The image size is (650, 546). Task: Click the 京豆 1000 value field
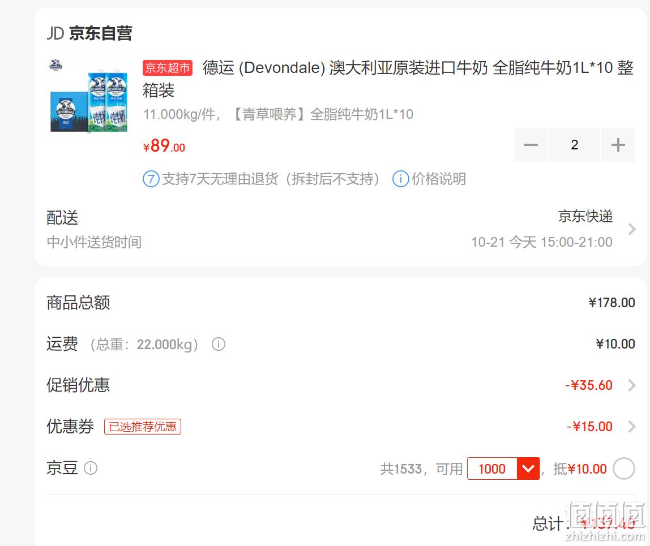coord(492,468)
